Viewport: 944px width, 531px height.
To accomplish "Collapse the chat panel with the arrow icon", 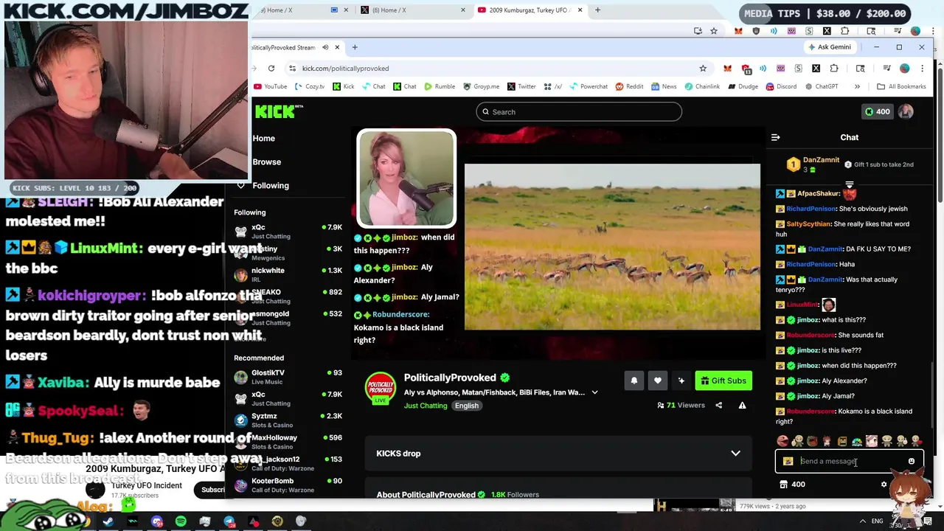I will click(775, 137).
